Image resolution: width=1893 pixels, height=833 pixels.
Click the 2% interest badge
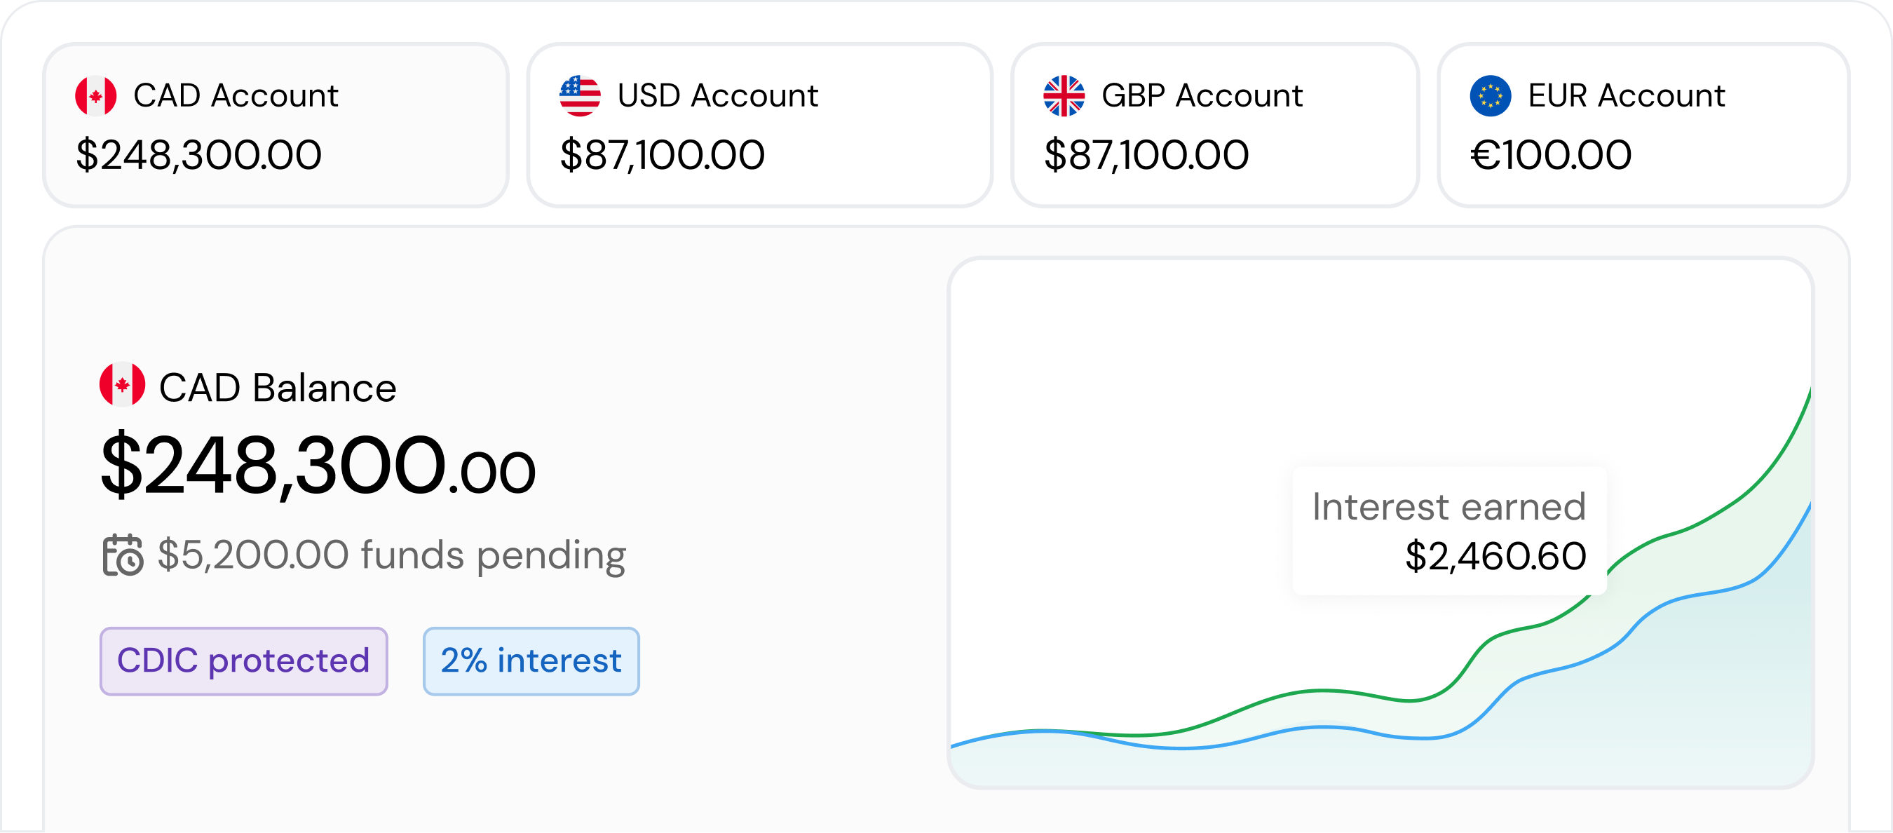(x=531, y=661)
